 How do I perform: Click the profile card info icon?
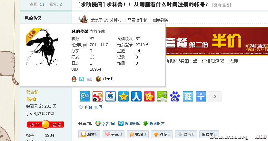[x=89, y=79]
